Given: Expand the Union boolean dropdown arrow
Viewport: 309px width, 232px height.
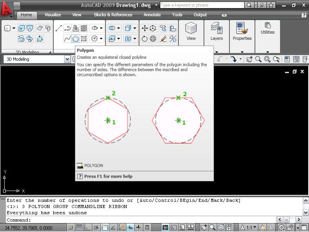Looking at the screenshot, I should pyautogui.click(x=119, y=28).
